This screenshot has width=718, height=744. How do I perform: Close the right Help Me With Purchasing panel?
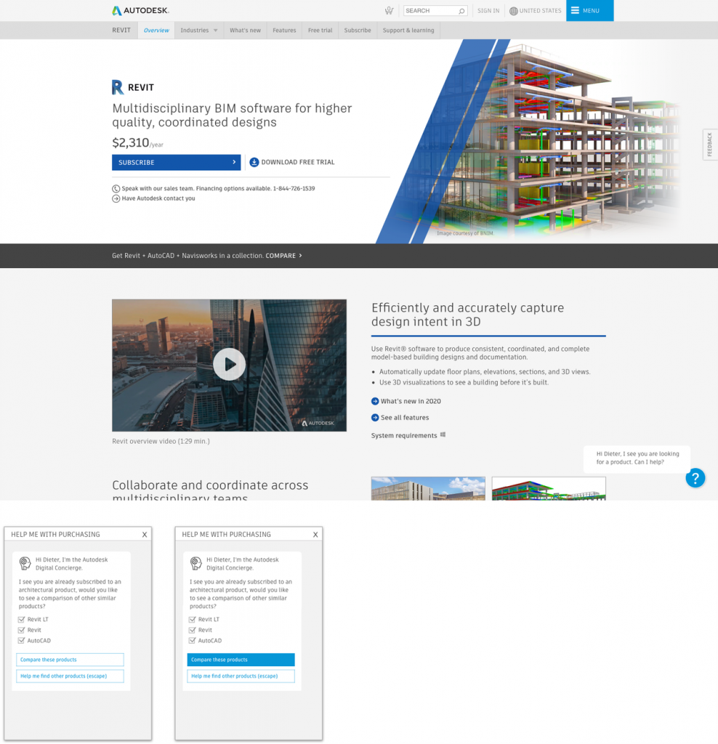[315, 535]
